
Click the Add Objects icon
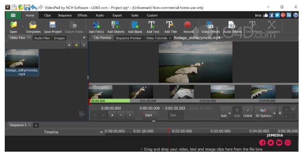tap(115, 25)
